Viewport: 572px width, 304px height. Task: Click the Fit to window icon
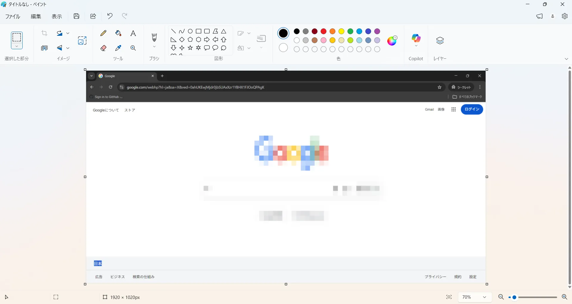(449, 297)
